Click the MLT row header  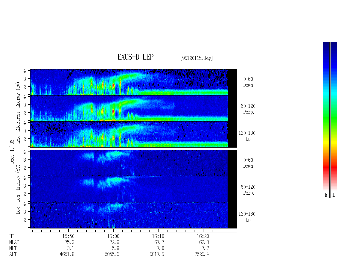[13, 249]
